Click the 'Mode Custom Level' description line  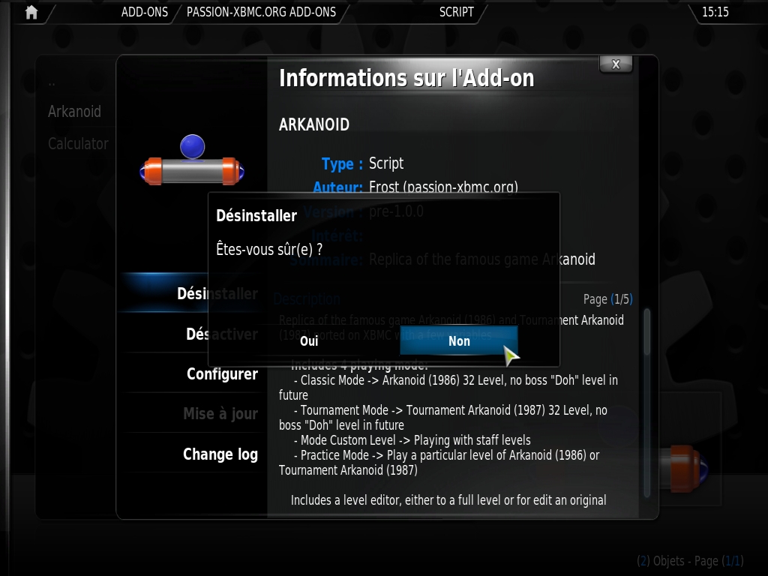[x=412, y=440]
